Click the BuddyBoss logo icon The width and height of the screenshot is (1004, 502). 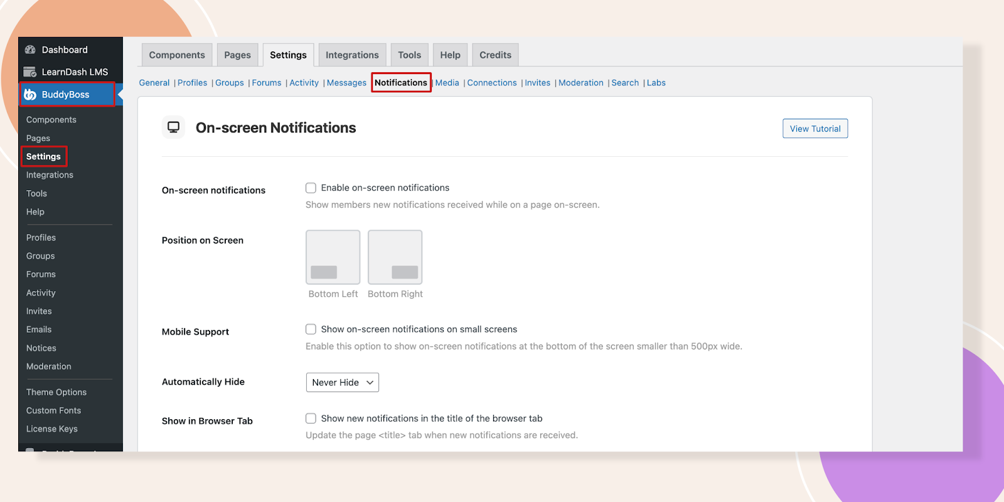click(x=30, y=95)
